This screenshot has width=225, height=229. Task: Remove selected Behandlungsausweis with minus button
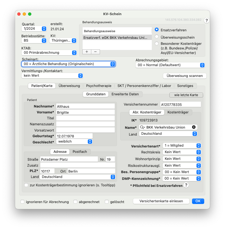tap(95, 52)
